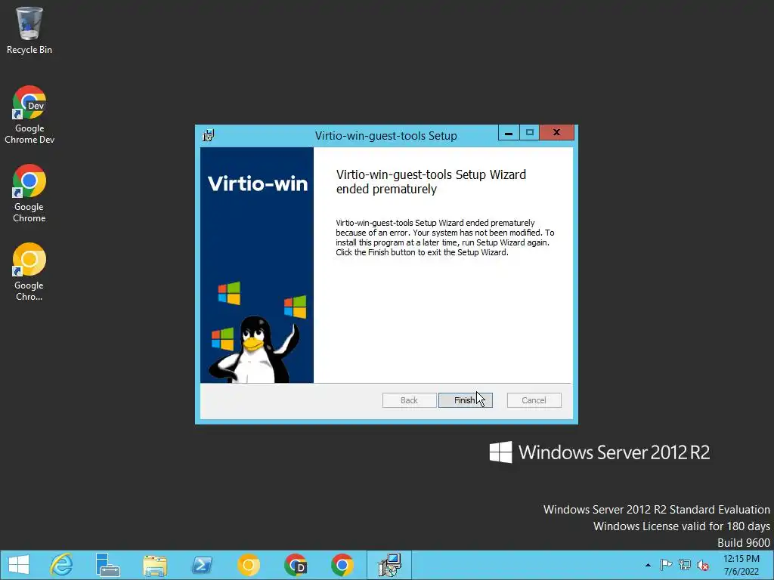Select the Google Chrome desktop shortcut
Screen dimensions: 774x580
29,193
